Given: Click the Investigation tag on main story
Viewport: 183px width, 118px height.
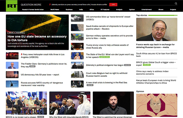Looking at the screenshot, I should 20,33.
